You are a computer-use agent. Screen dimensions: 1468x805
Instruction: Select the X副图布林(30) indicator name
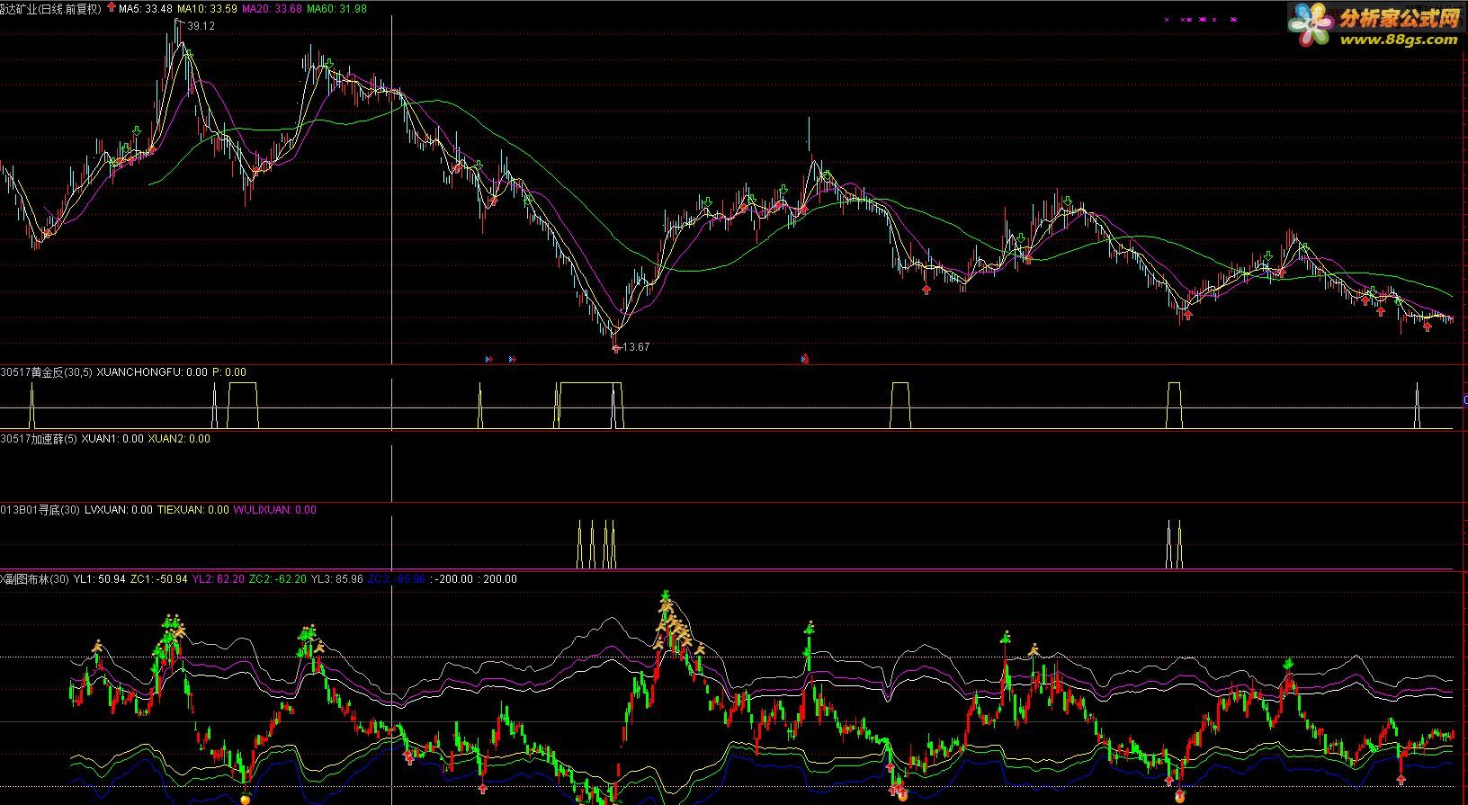click(35, 579)
